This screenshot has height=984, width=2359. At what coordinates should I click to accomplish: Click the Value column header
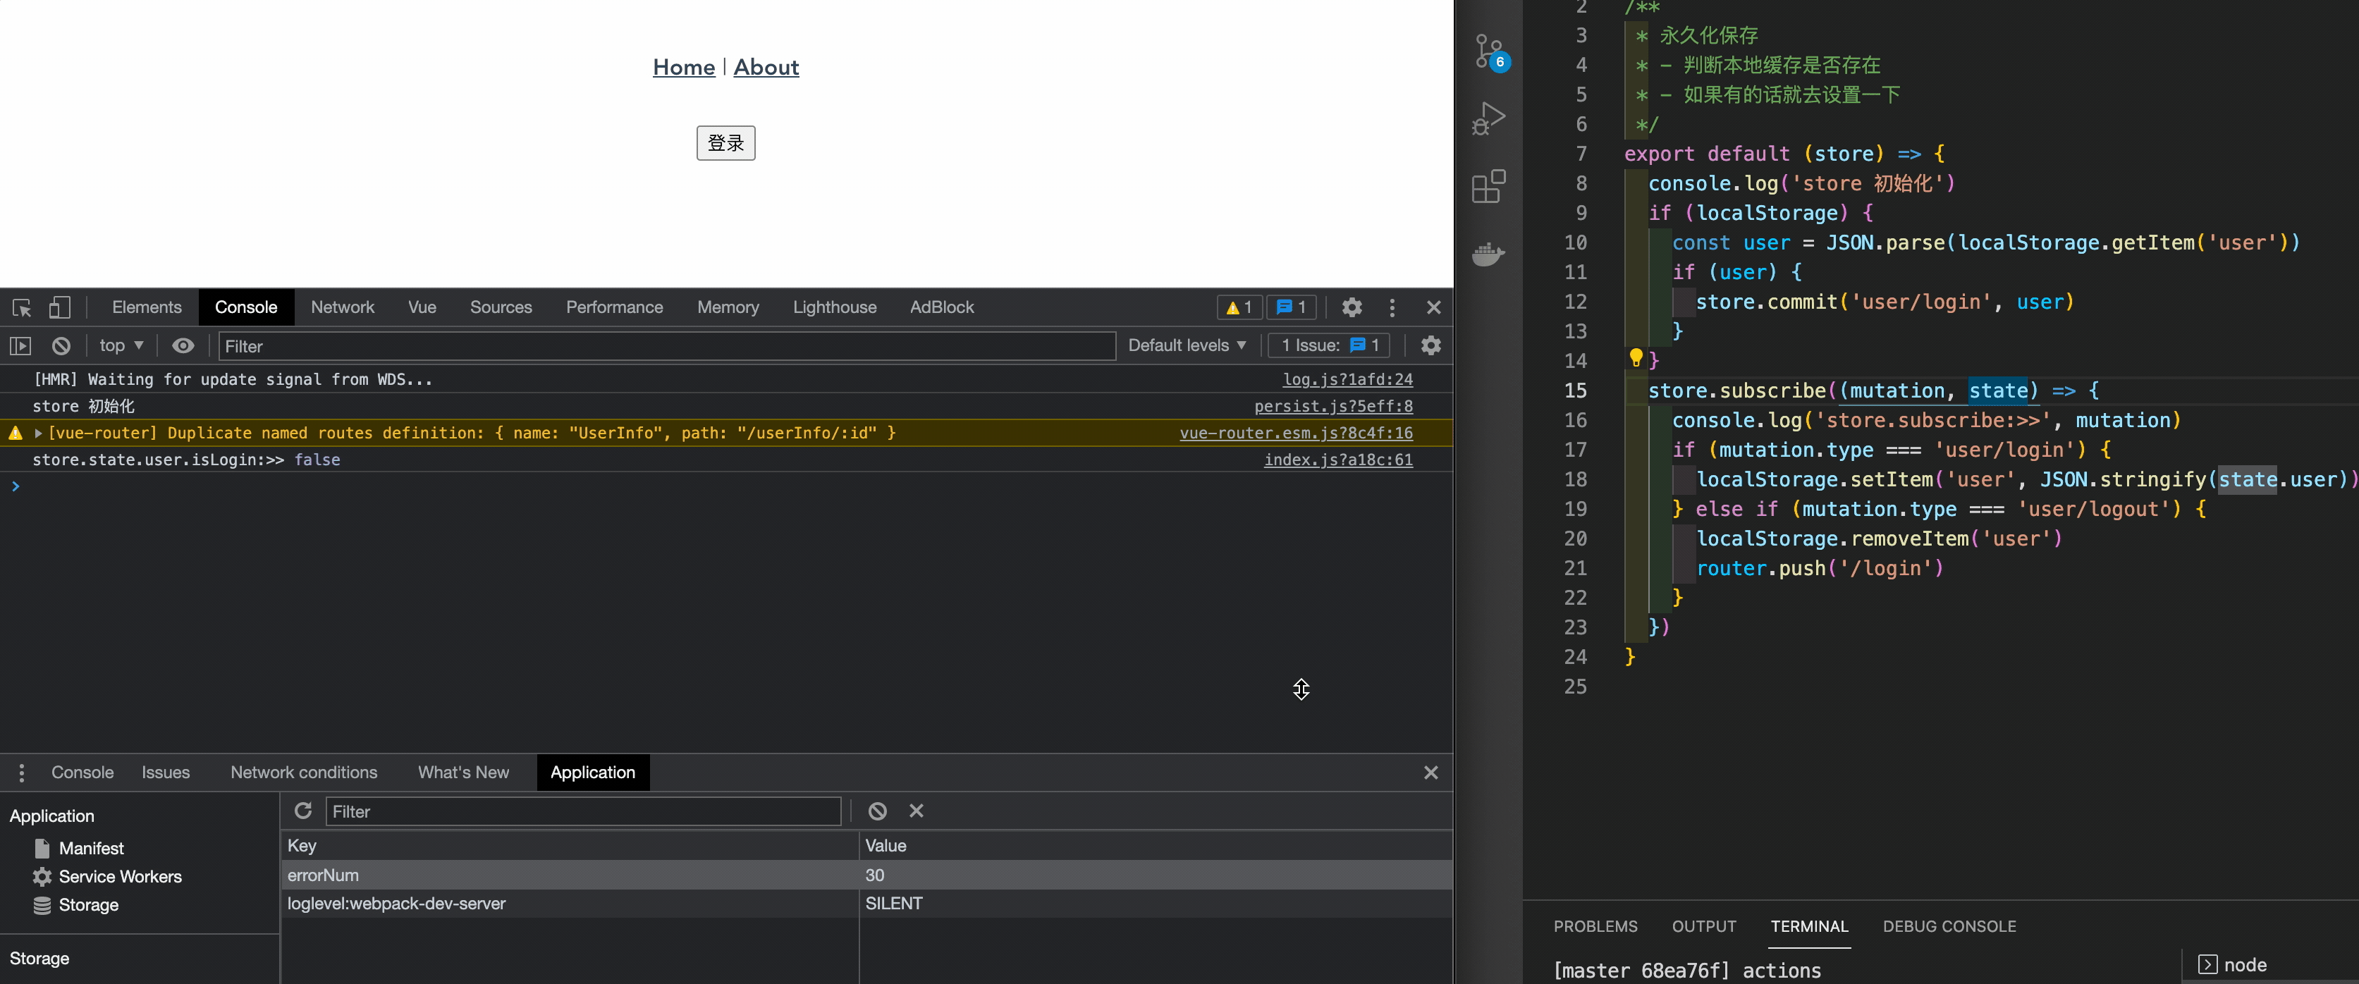pos(1156,846)
